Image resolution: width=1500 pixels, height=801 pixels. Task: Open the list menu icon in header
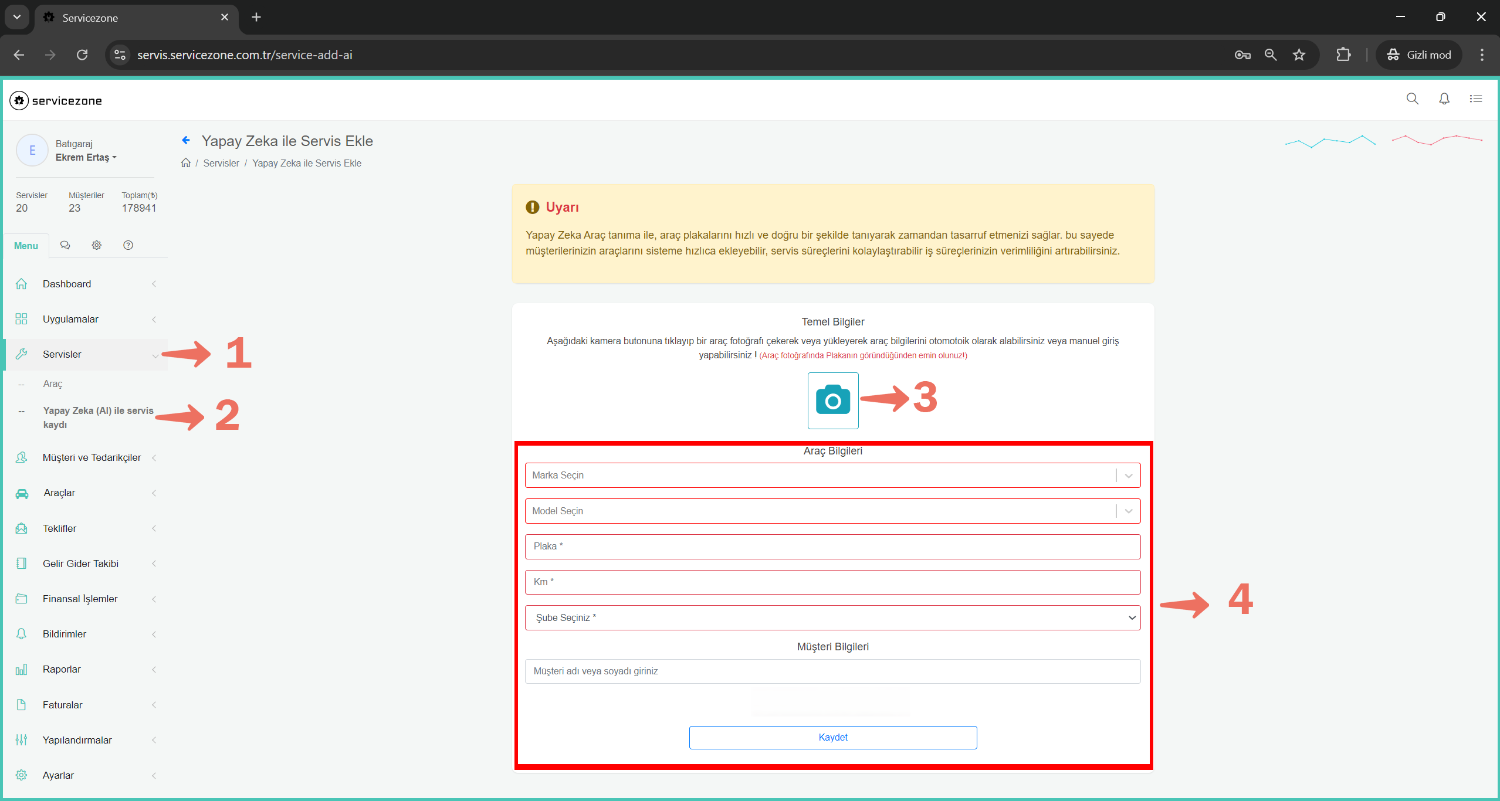click(1475, 99)
